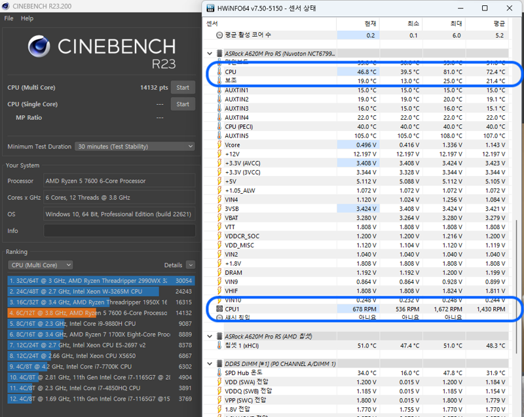The image size is (524, 417).
Task: Open the Help menu in Cinebench
Action: (27, 18)
